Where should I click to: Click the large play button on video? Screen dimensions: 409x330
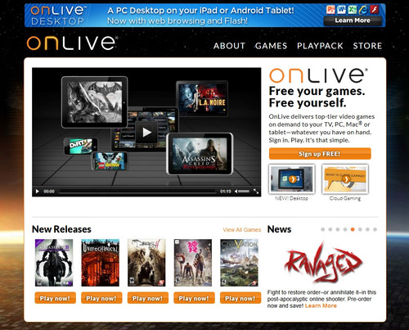[146, 133]
